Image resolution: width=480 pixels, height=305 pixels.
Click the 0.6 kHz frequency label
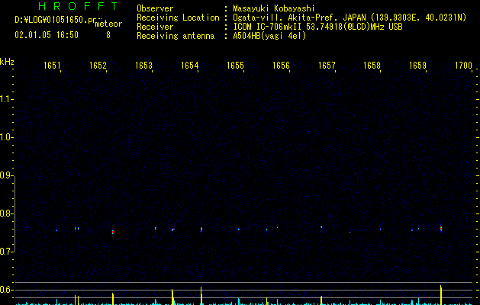[6, 290]
